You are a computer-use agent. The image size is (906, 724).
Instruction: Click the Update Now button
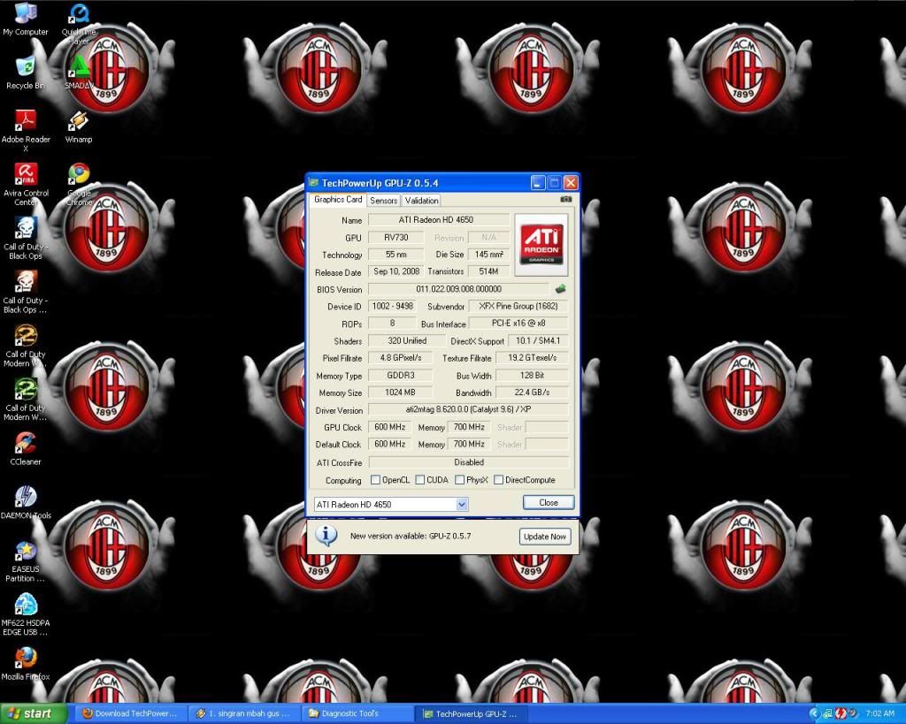click(x=545, y=537)
